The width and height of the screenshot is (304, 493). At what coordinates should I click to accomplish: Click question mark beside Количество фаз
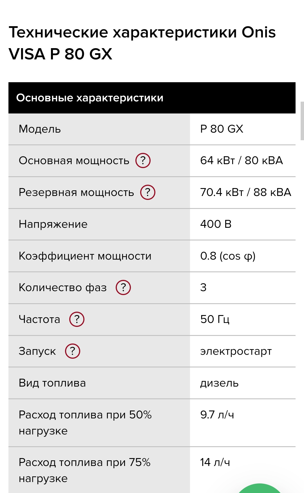(x=123, y=287)
